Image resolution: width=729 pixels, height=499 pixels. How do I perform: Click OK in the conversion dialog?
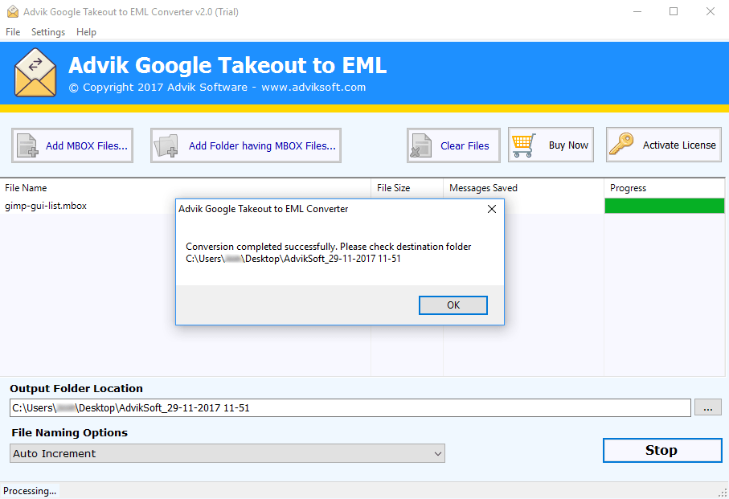tap(453, 305)
